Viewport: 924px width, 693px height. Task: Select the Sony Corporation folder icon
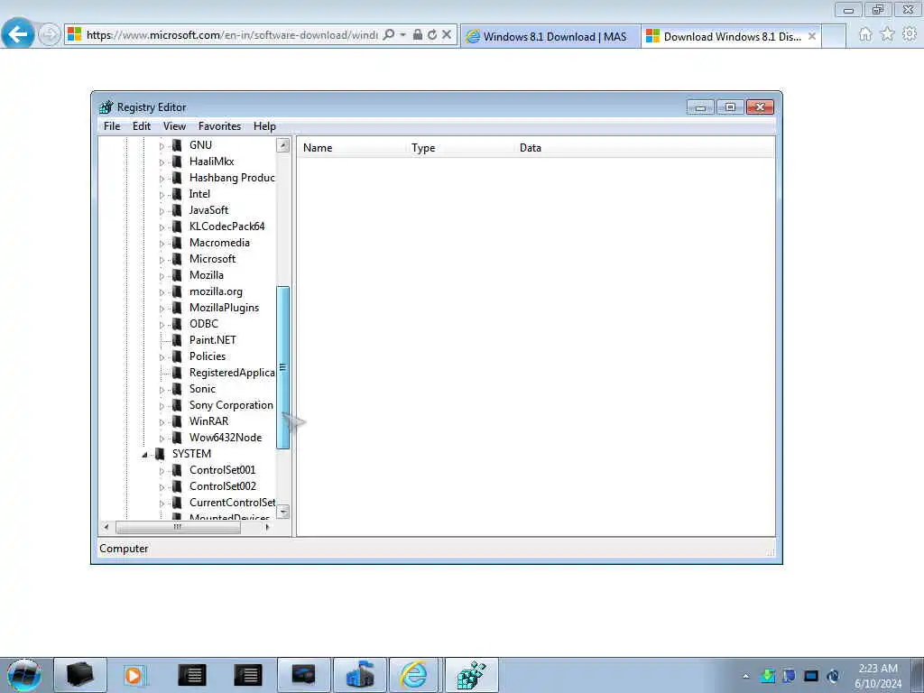[x=177, y=405]
